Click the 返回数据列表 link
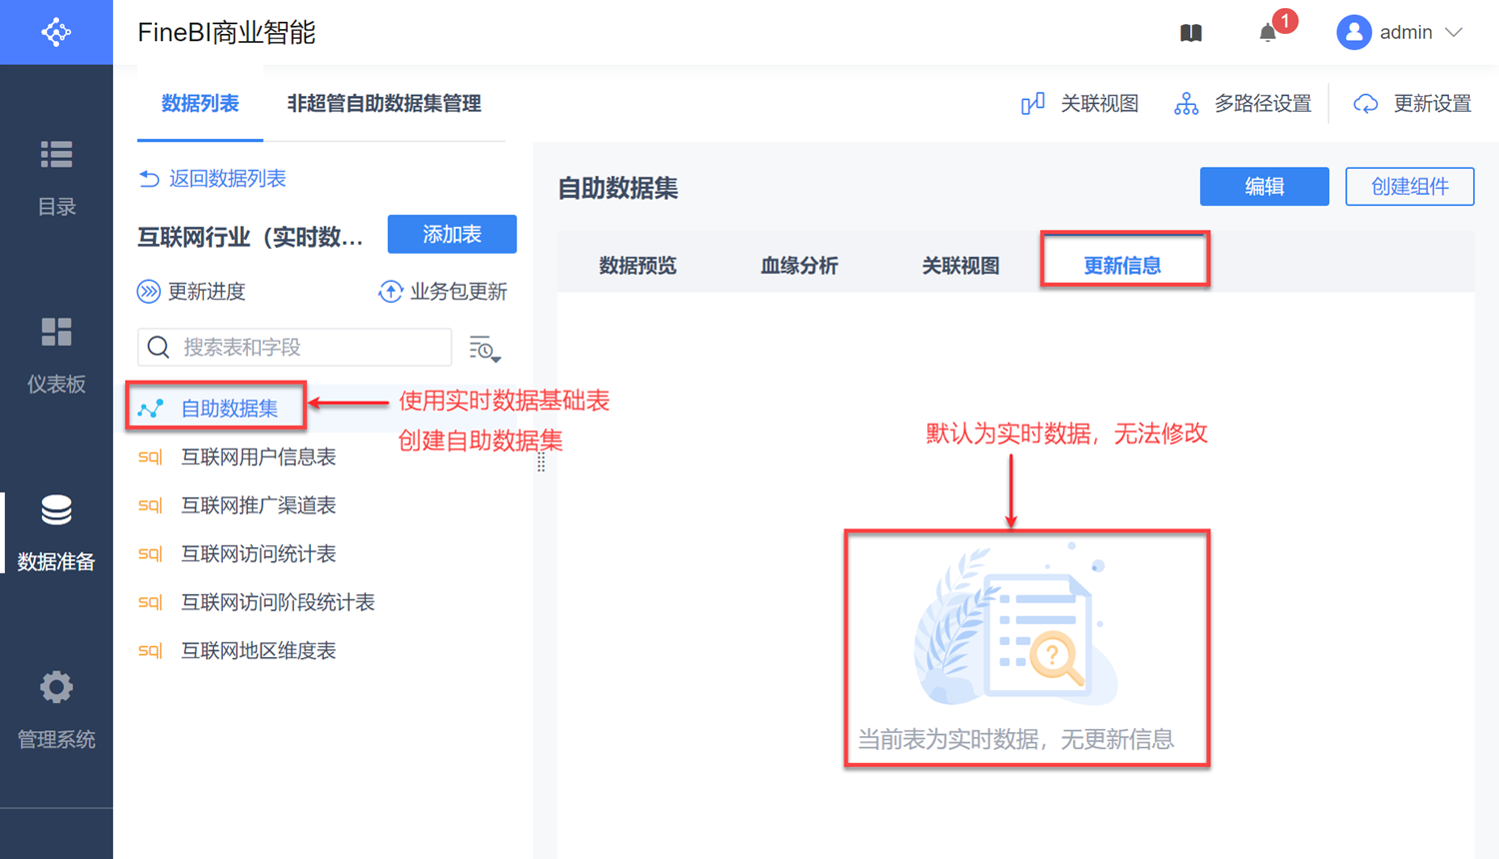The image size is (1499, 859). (x=227, y=179)
